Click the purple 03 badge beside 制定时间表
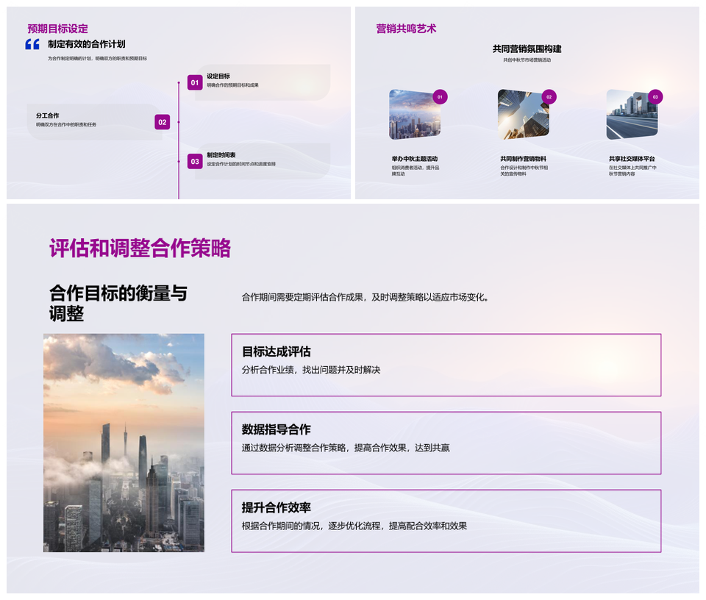This screenshot has height=600, width=706. point(195,161)
